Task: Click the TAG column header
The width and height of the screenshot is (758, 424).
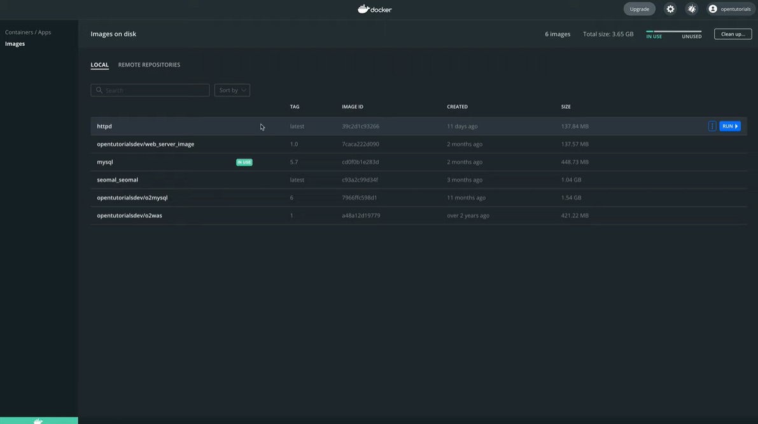Action: pos(295,107)
